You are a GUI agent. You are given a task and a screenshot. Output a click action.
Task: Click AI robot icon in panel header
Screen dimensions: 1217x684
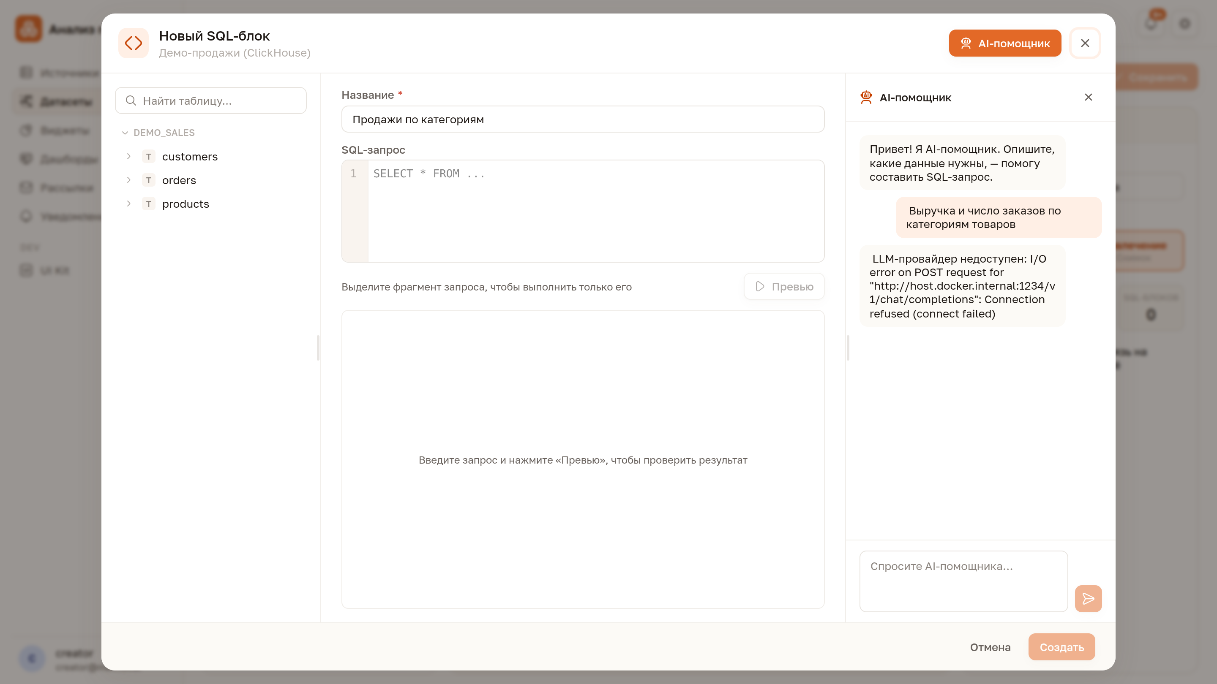coord(866,97)
